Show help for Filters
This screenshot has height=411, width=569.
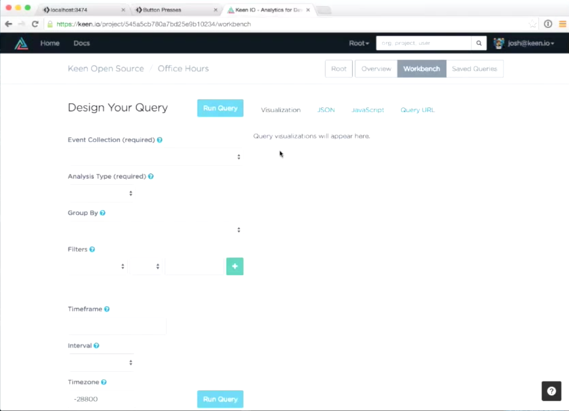tap(92, 250)
